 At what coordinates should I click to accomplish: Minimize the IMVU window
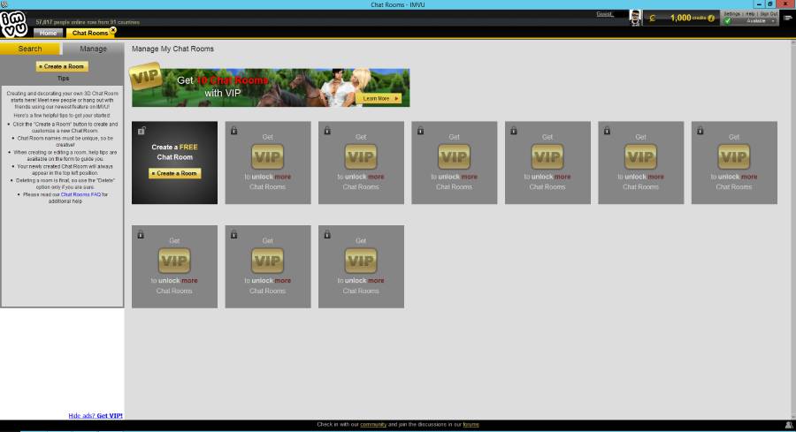click(759, 4)
